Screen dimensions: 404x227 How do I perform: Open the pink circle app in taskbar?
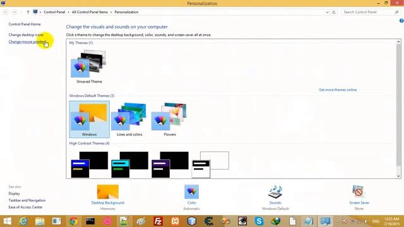coord(107,221)
